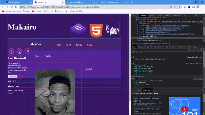Expand the linkedin anchor node
The width and height of the screenshot is (205, 115).
pyautogui.click(x=138, y=26)
